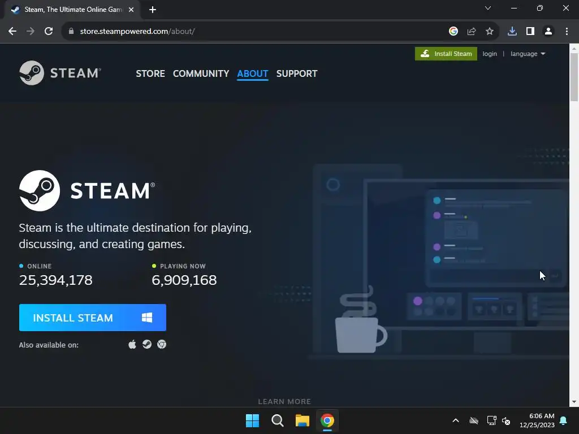This screenshot has height=434, width=579.
Task: Bookmark this page with star icon
Action: pos(490,32)
